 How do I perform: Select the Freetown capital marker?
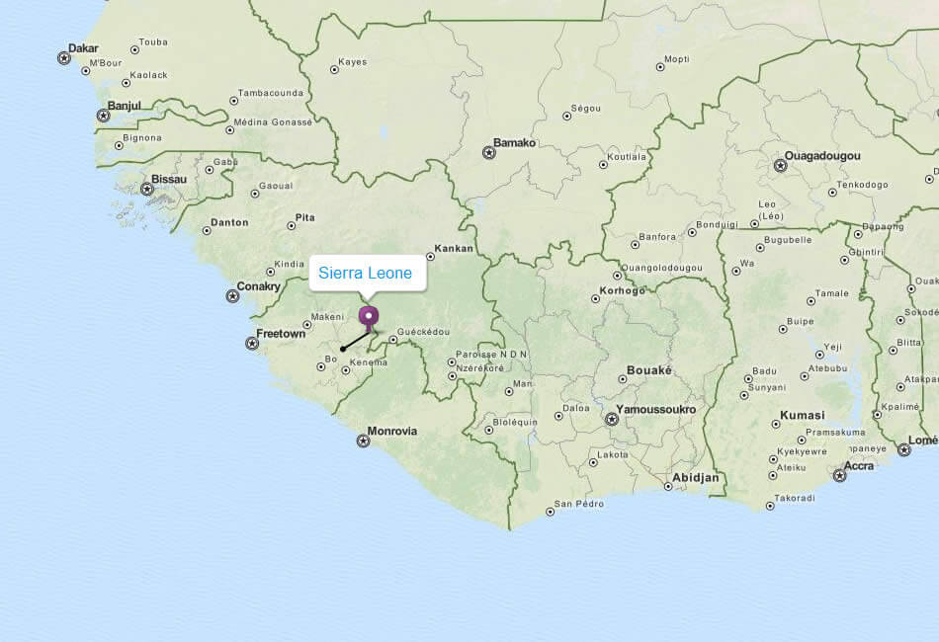click(252, 344)
